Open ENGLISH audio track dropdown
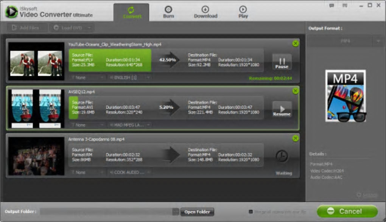 coord(129,78)
